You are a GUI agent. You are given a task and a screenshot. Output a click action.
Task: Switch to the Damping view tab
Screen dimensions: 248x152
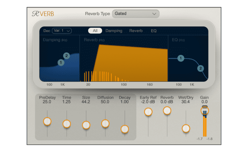[114, 31]
